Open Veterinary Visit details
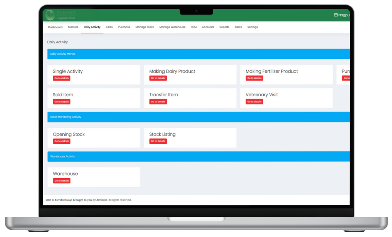This screenshot has height=237, width=392. (254, 101)
